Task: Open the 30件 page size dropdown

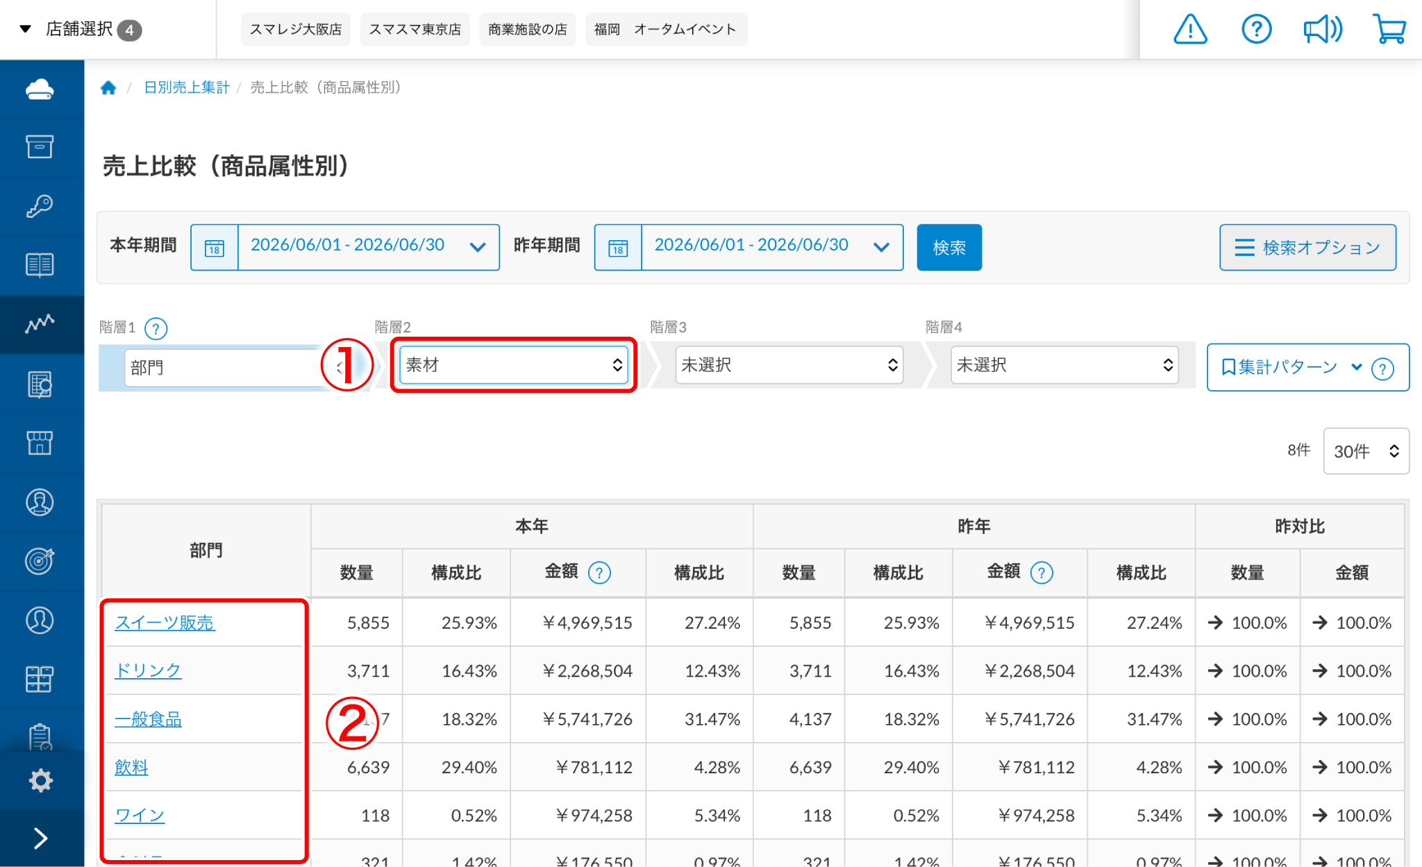Action: pyautogui.click(x=1366, y=451)
